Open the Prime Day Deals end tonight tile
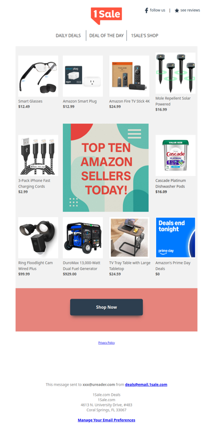The height and width of the screenshot is (430, 213). [176, 238]
